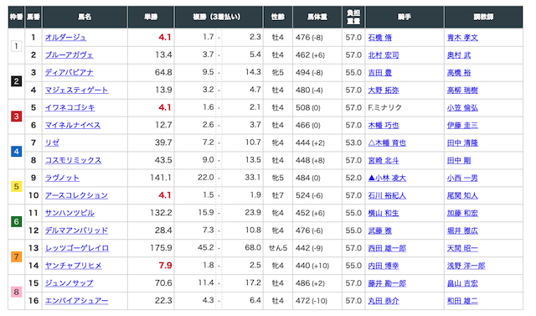Click the red frame number 3 badge

(x=16, y=117)
